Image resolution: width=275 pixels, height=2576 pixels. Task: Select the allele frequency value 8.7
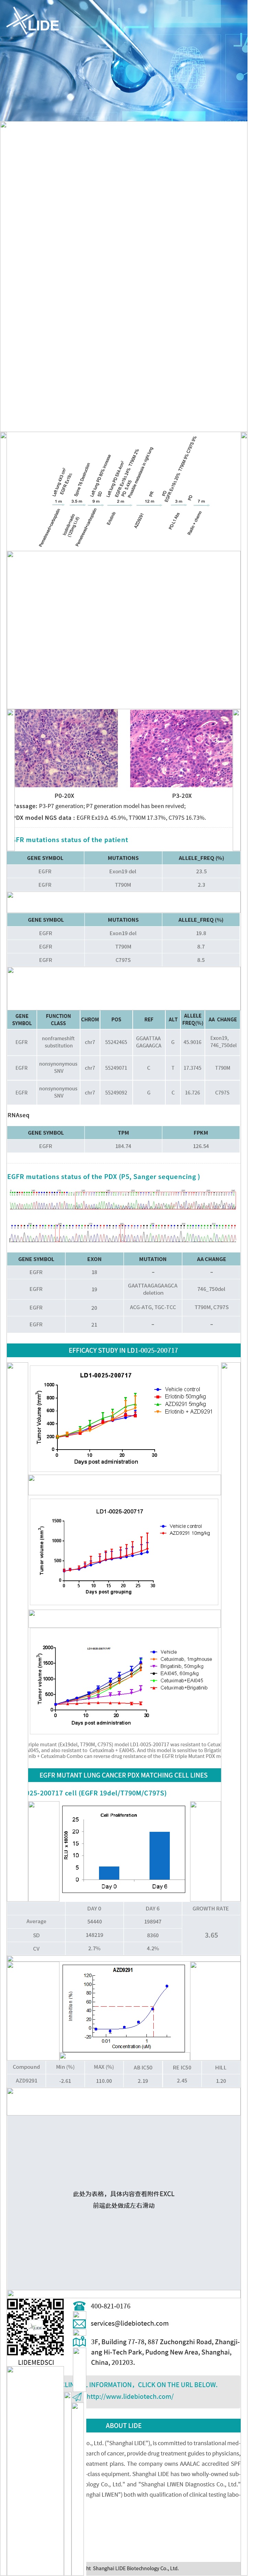point(201,946)
